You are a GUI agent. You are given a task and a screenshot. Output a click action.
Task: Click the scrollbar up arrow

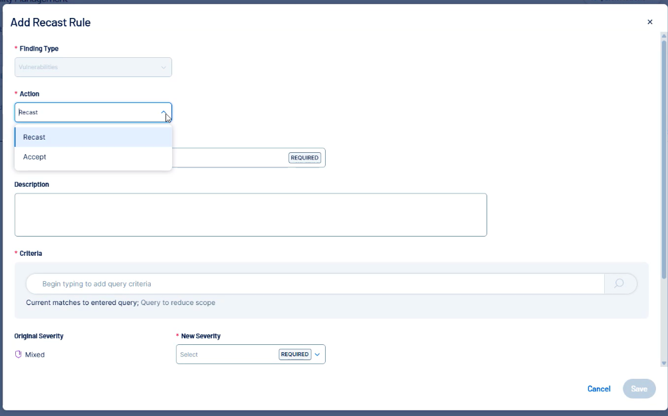coord(663,35)
